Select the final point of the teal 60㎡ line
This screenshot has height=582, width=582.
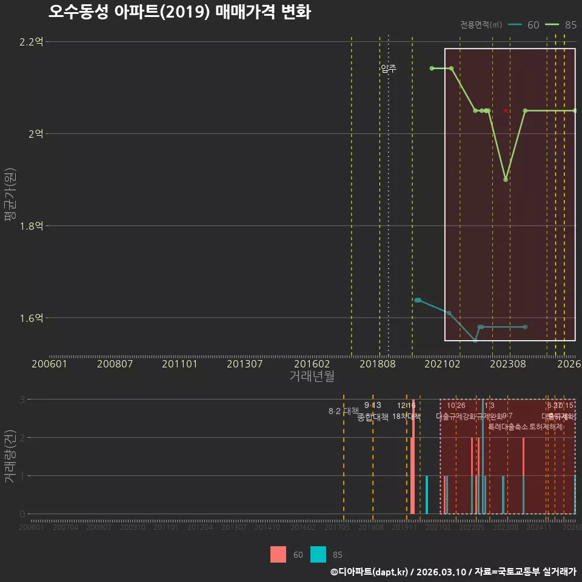(525, 327)
